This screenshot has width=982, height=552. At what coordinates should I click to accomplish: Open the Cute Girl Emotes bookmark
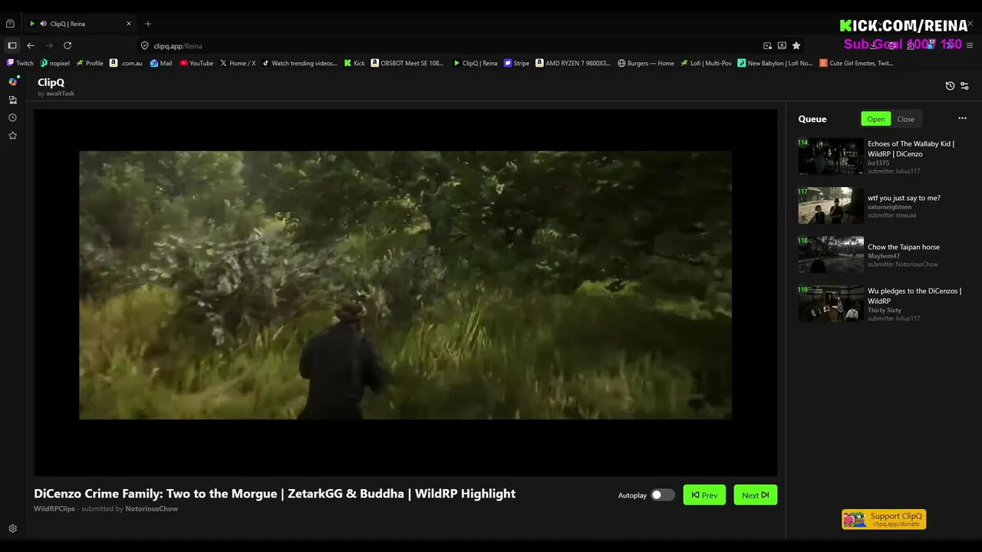(x=856, y=63)
